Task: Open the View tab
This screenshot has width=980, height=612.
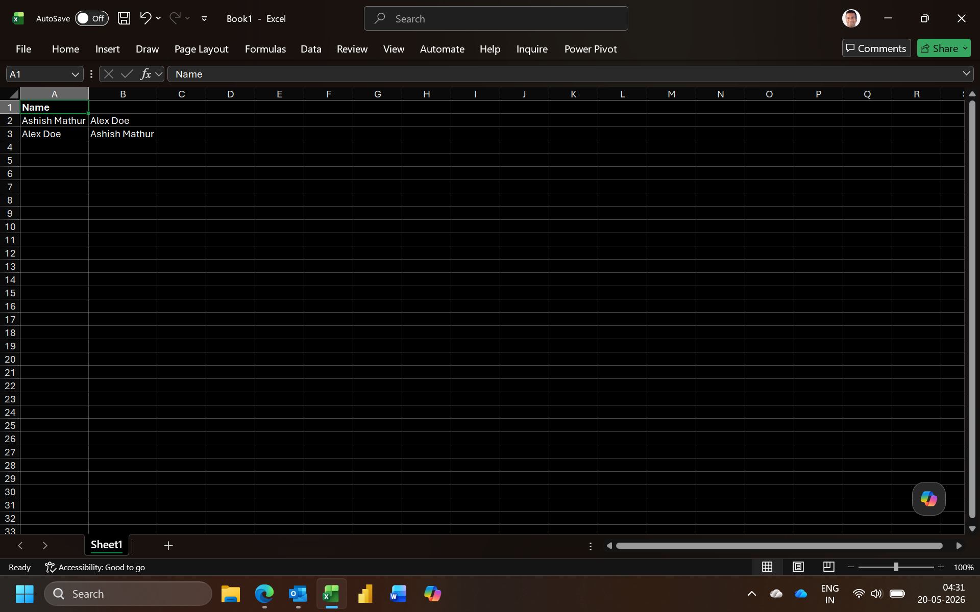Action: coord(394,49)
